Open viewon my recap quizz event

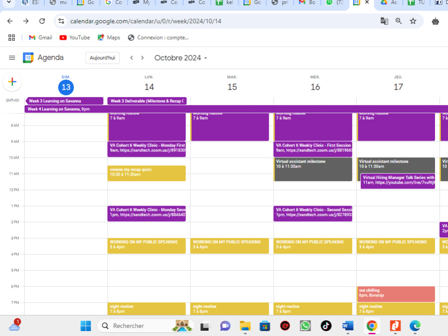pyautogui.click(x=146, y=173)
